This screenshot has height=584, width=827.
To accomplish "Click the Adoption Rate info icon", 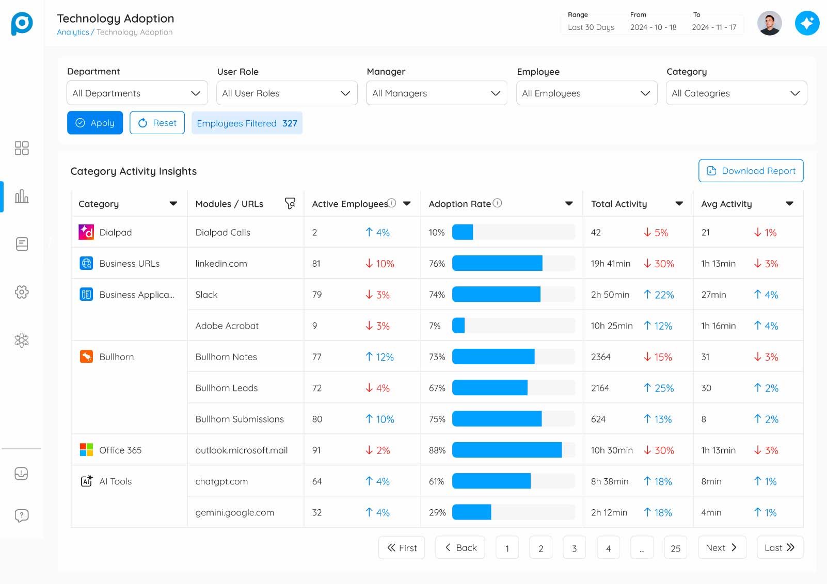I will click(x=497, y=203).
